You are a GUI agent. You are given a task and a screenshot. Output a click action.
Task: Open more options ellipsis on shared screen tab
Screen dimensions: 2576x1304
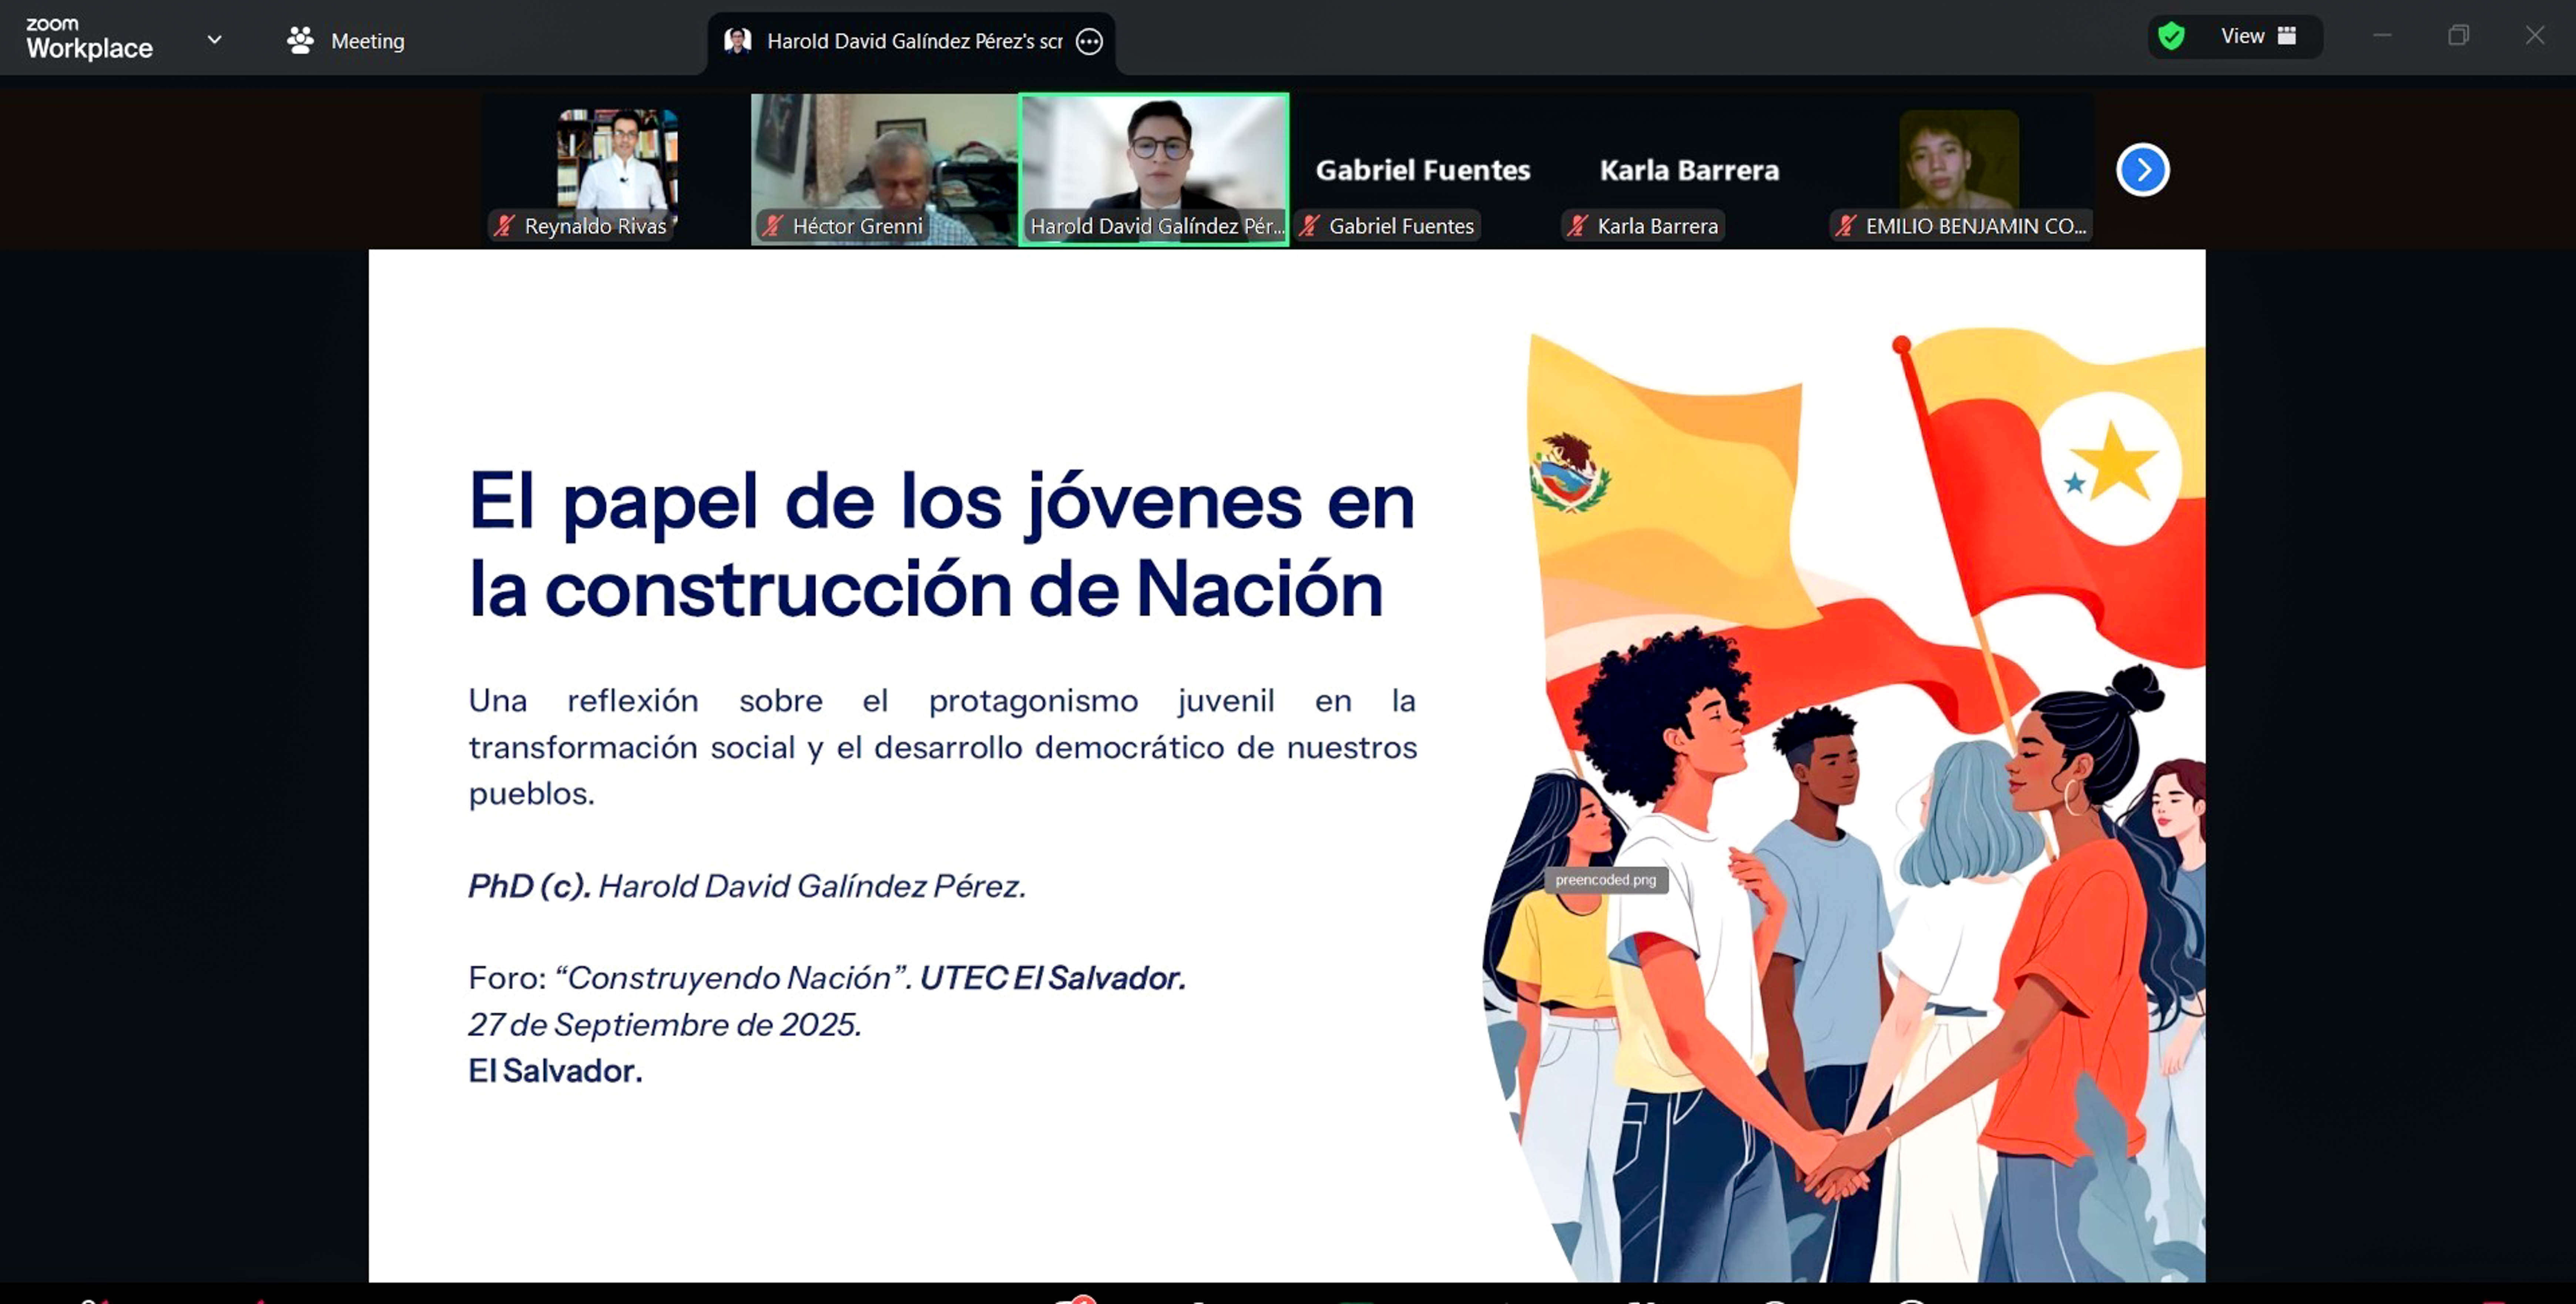1089,41
